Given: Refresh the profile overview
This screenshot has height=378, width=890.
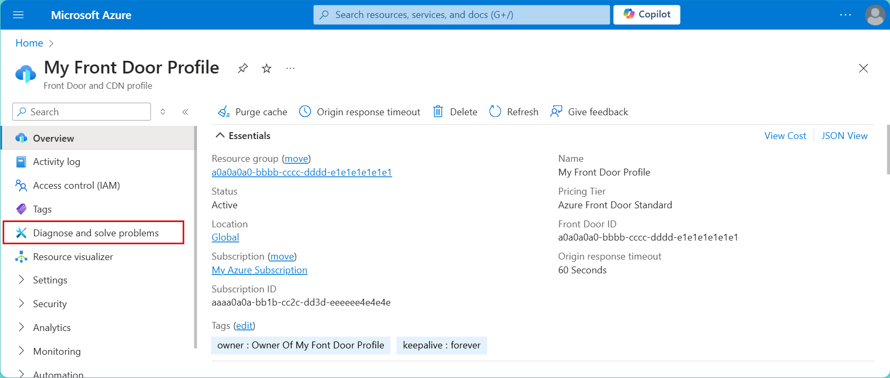Looking at the screenshot, I should click(514, 112).
